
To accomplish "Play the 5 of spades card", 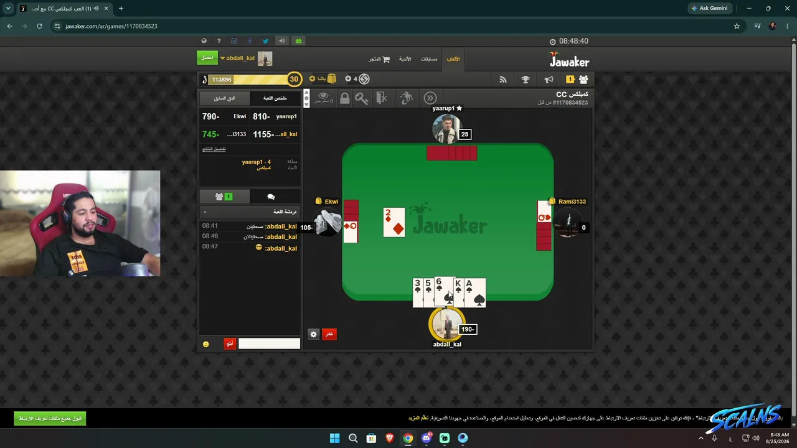I will 428,292.
